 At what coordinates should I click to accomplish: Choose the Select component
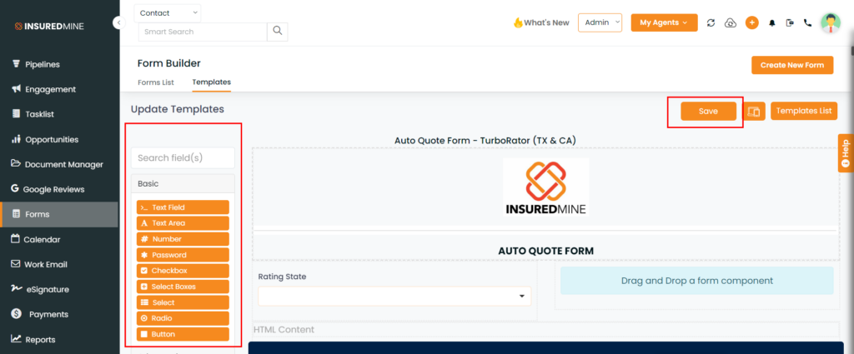click(183, 302)
